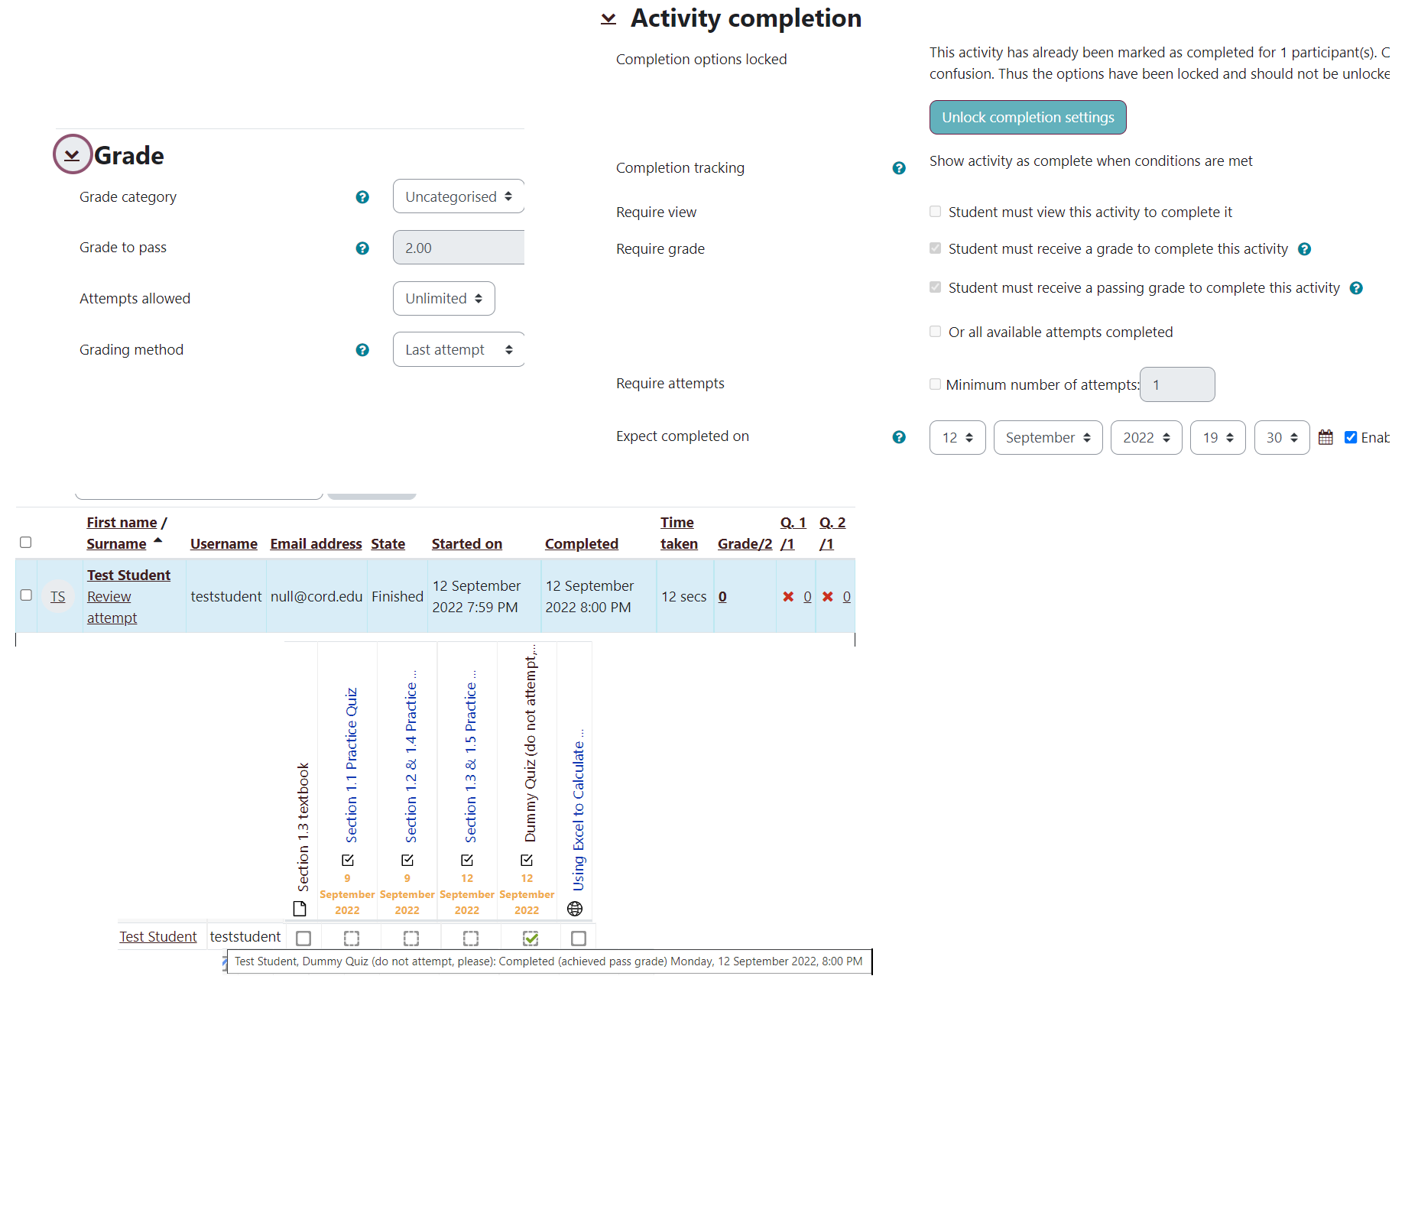
Task: Open help for Grade to pass
Action: 362,248
